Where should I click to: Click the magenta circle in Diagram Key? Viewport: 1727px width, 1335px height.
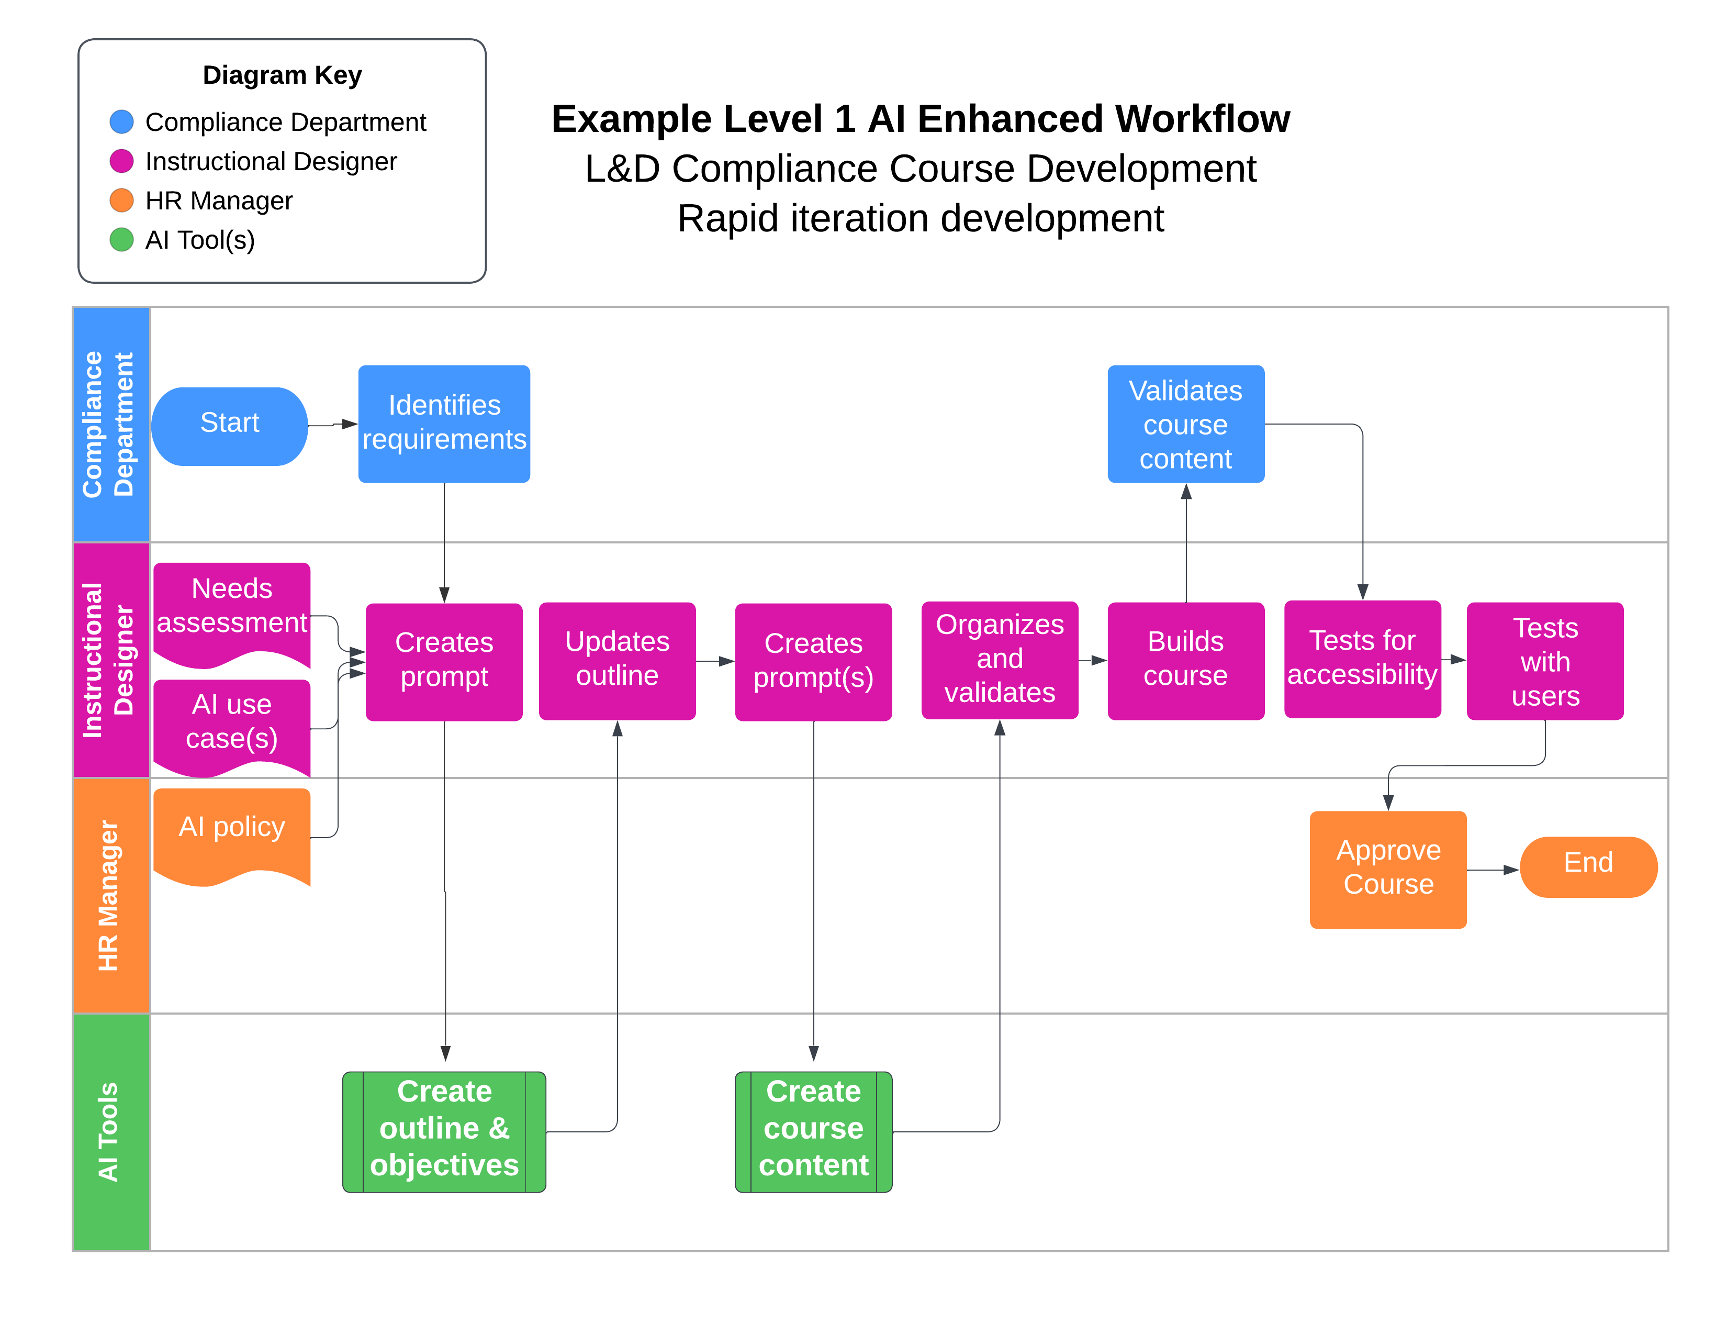[x=121, y=161]
